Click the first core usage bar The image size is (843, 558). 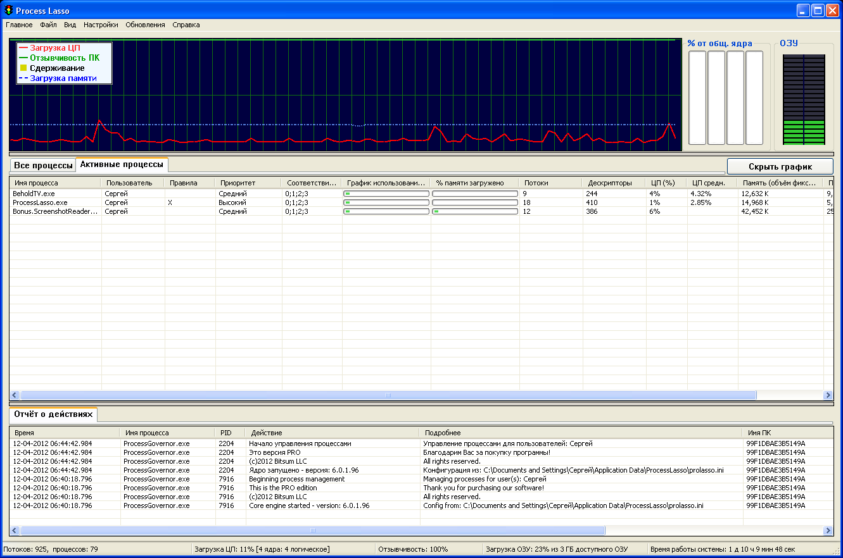(697, 98)
